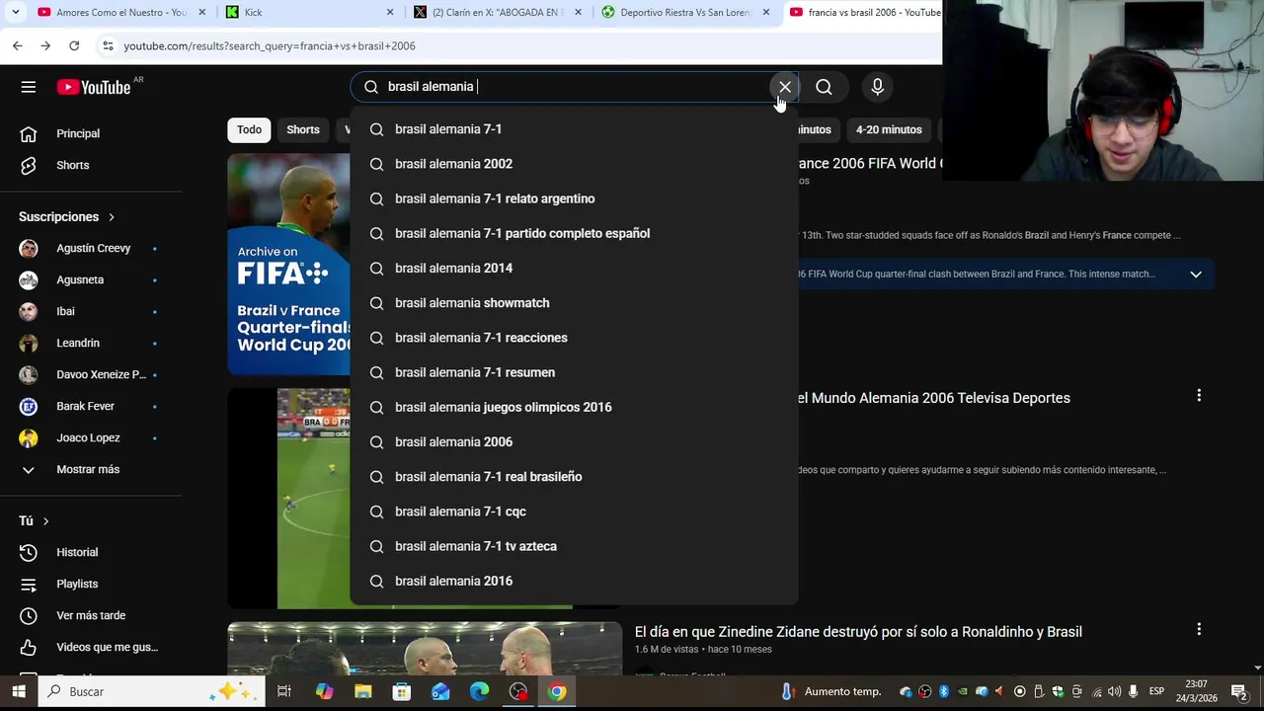Open the hamburger guide menu
The height and width of the screenshot is (711, 1264).
pos(29,87)
